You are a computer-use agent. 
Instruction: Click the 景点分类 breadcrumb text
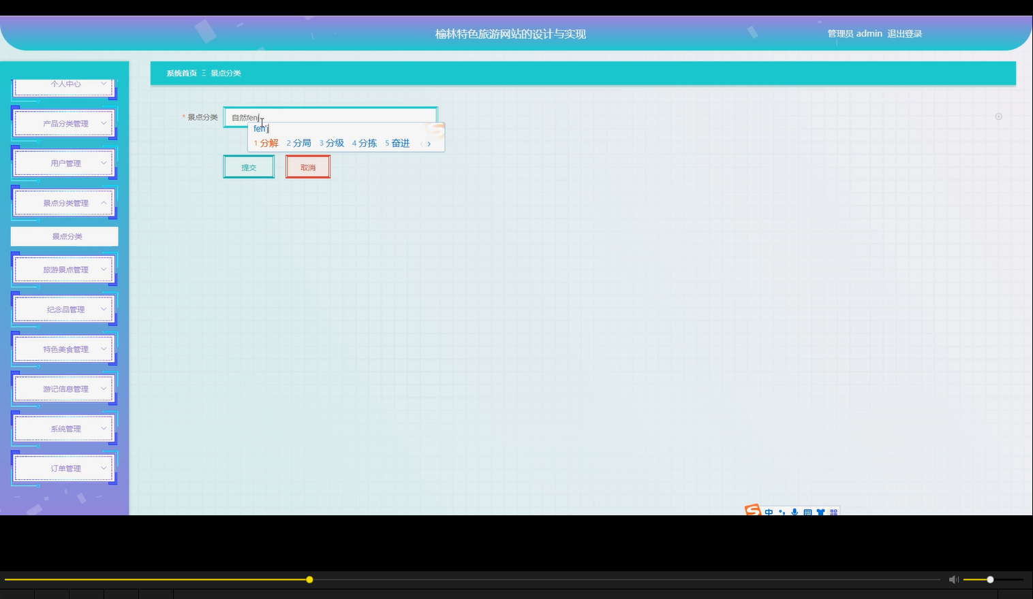[226, 73]
